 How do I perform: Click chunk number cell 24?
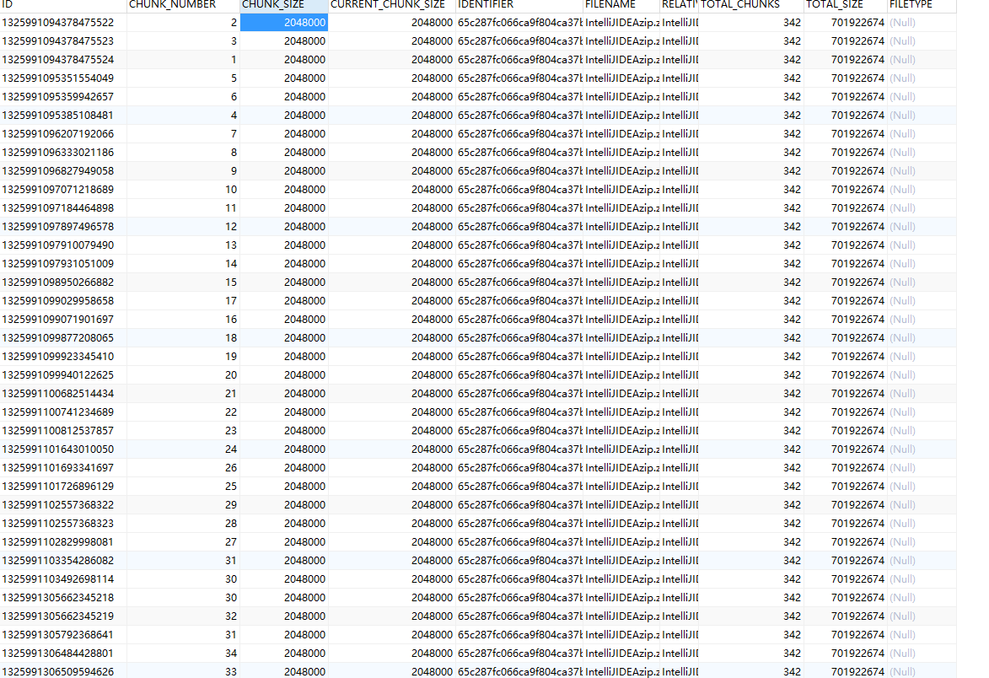pyautogui.click(x=183, y=449)
